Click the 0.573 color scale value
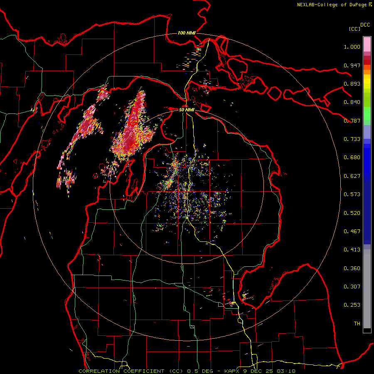 [352, 194]
